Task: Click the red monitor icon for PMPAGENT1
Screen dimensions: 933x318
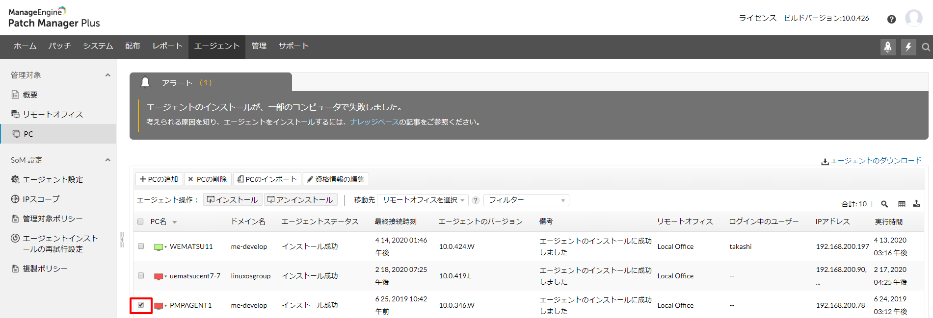Action: tap(159, 306)
